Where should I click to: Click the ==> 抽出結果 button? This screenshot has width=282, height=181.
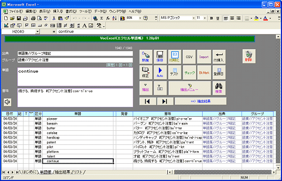pyautogui.click(x=201, y=101)
